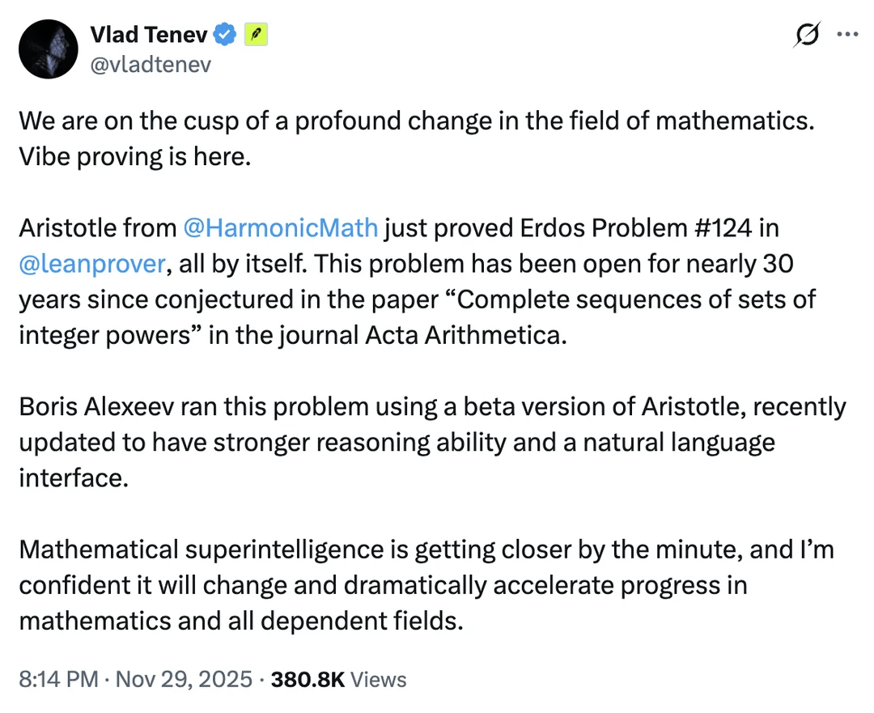
Task: Click the white checkmark inside the verification seal
Action: [224, 34]
